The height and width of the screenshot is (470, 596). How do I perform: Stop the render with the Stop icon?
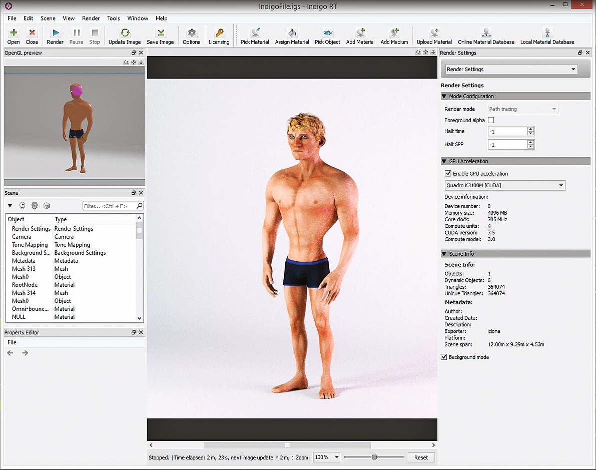[95, 36]
